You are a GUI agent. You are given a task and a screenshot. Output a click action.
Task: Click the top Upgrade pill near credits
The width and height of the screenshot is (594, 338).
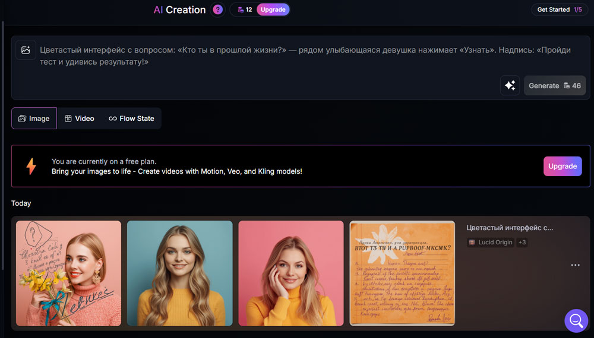pyautogui.click(x=273, y=9)
